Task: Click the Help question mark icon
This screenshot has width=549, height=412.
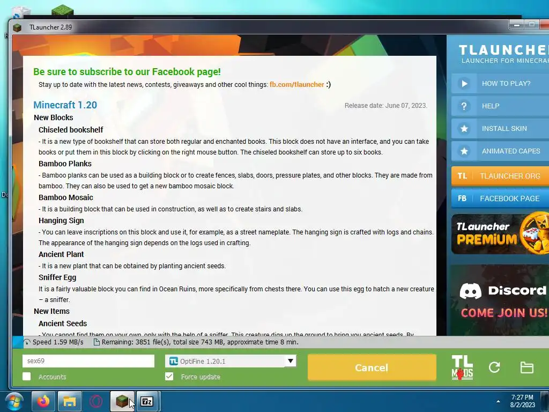Action: 464,106
